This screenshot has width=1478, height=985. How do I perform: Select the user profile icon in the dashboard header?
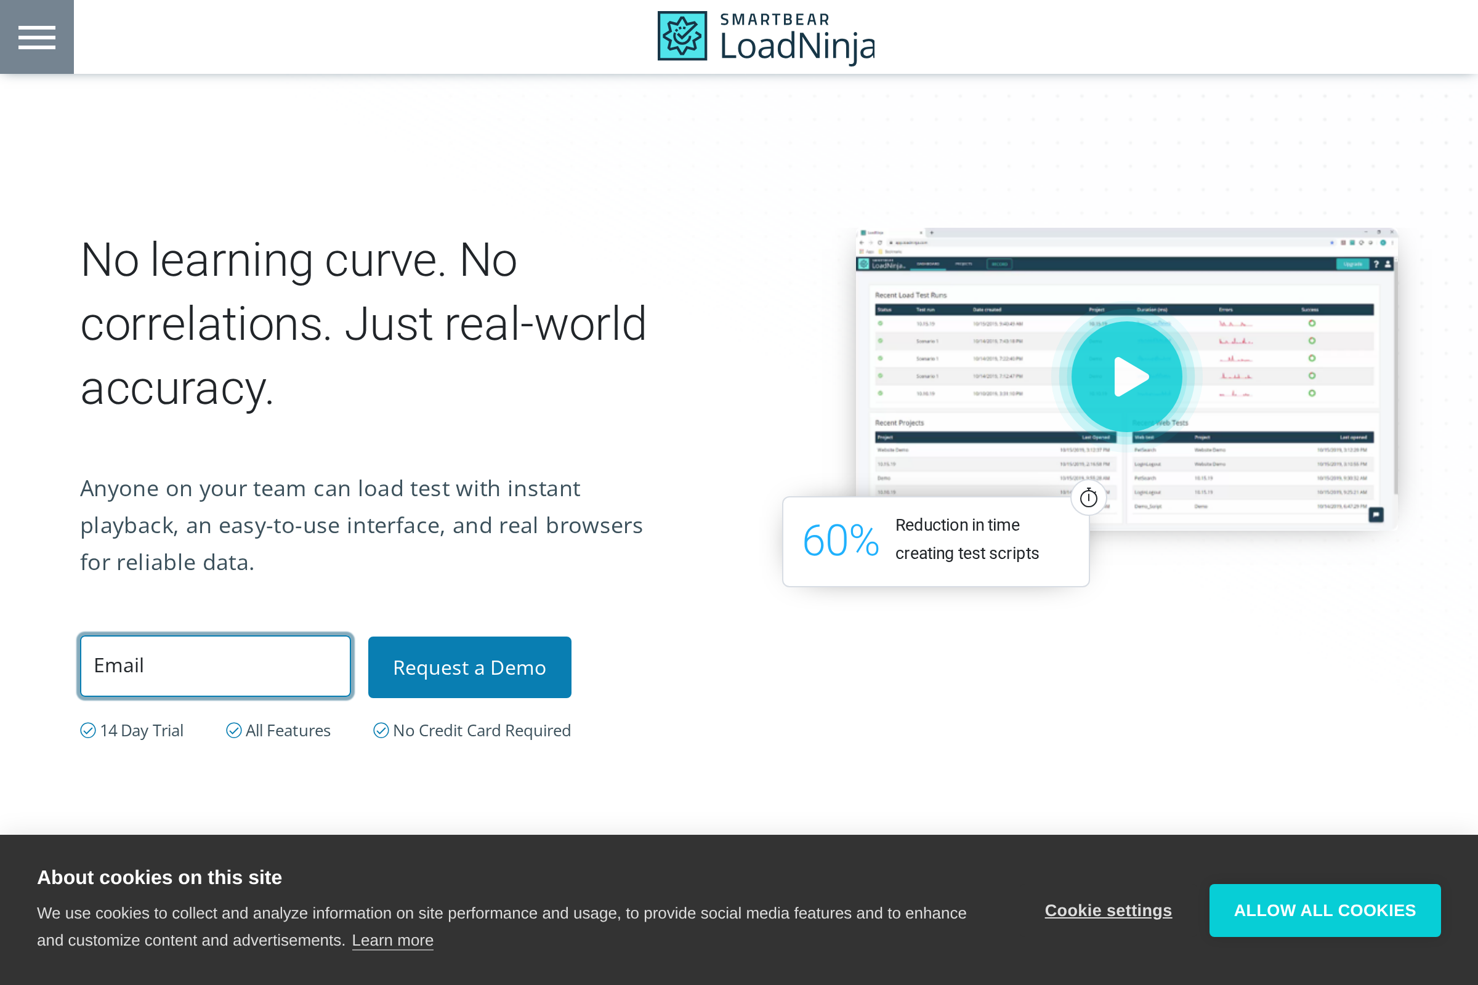pyautogui.click(x=1387, y=264)
